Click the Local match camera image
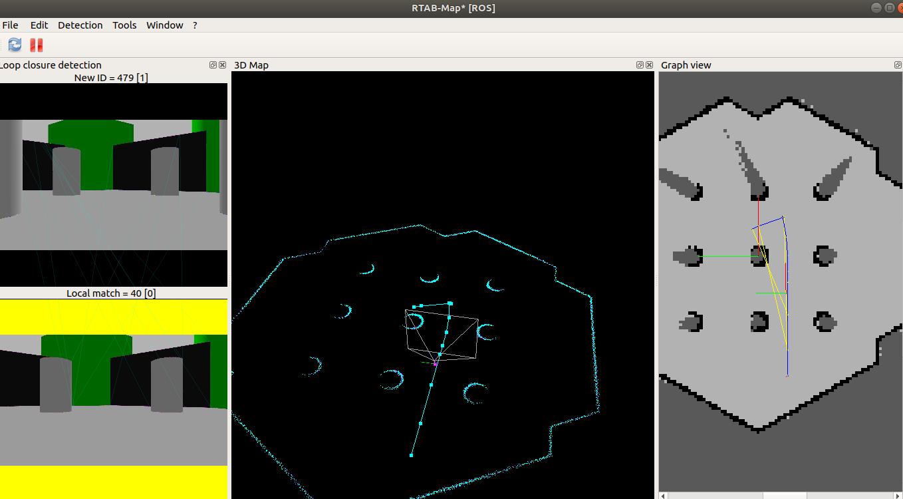903x499 pixels. coord(113,399)
